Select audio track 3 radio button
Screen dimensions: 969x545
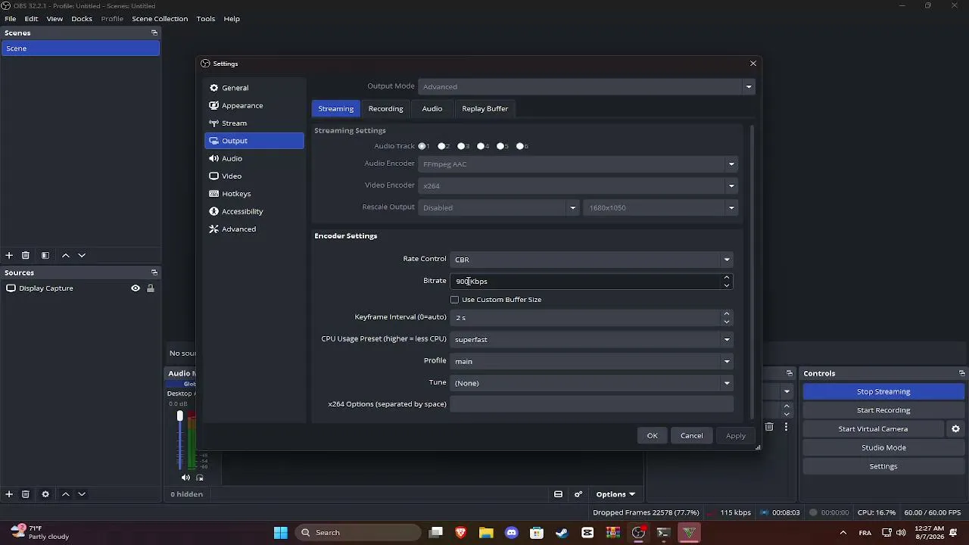(462, 146)
